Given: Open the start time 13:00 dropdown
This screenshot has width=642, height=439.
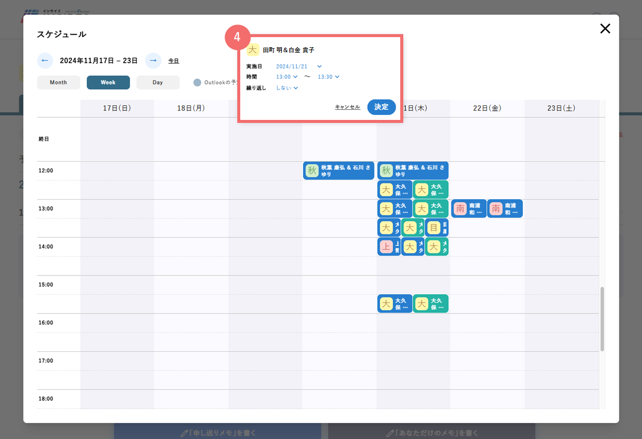Looking at the screenshot, I should click(287, 77).
